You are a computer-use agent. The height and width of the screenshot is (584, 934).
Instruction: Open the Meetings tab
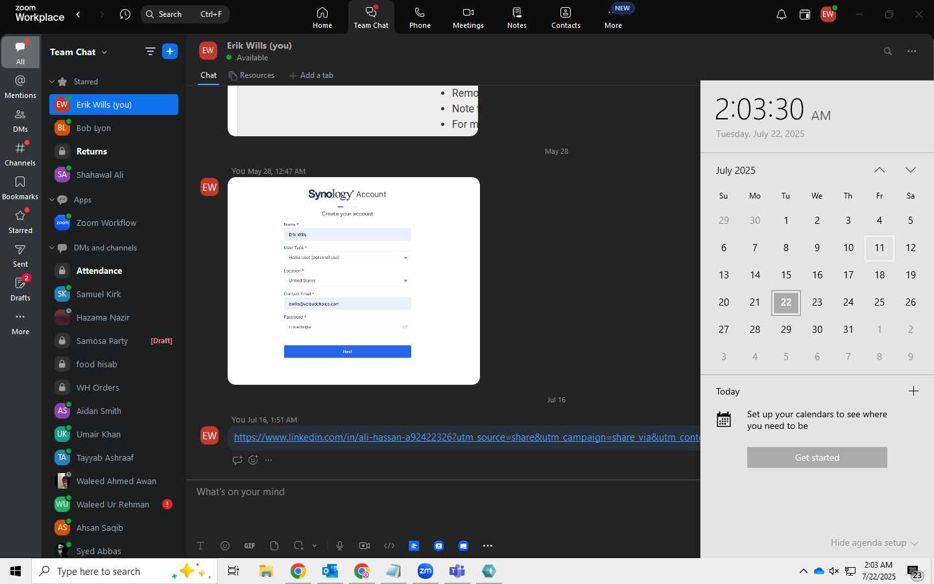tap(468, 18)
